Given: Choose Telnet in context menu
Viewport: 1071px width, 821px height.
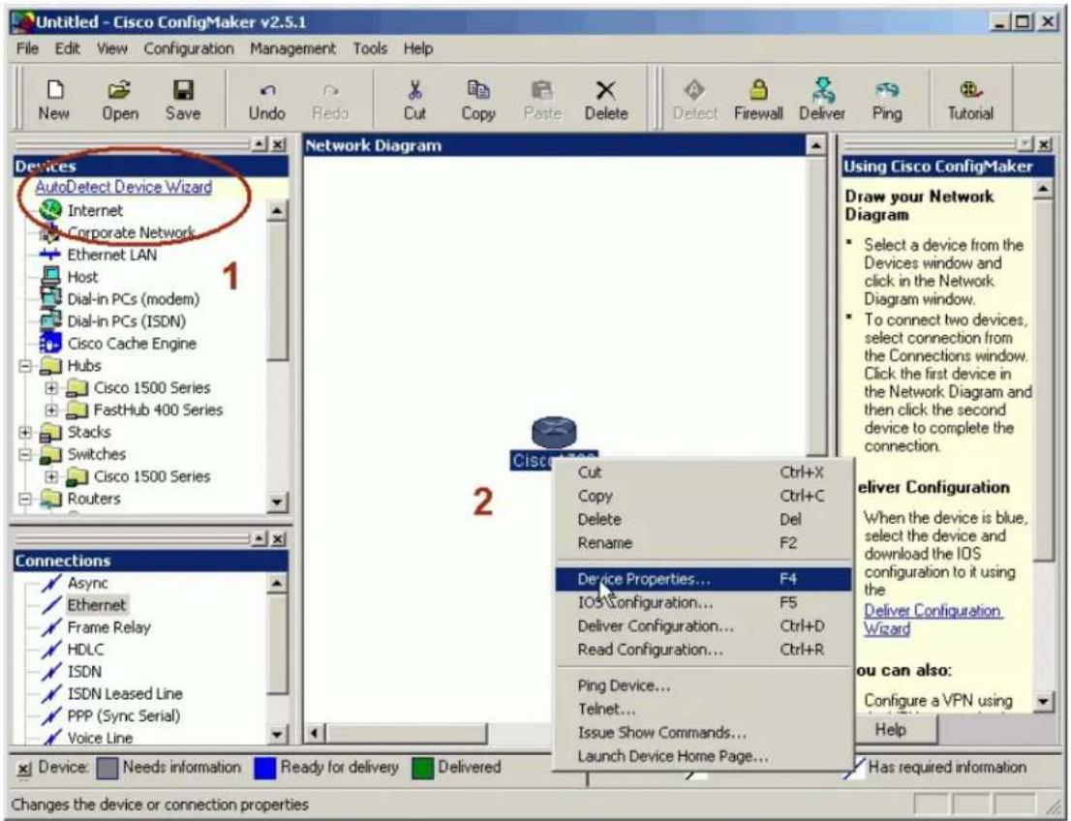Looking at the screenshot, I should click(x=703, y=709).
